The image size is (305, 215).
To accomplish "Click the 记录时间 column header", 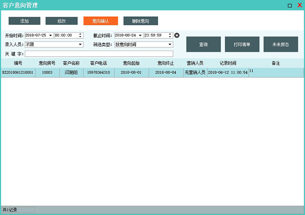I will 228,63.
